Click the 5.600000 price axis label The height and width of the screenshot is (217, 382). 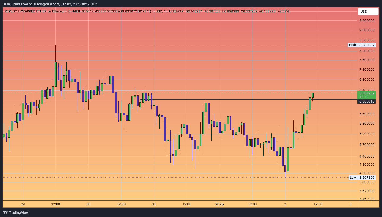coord(367,114)
